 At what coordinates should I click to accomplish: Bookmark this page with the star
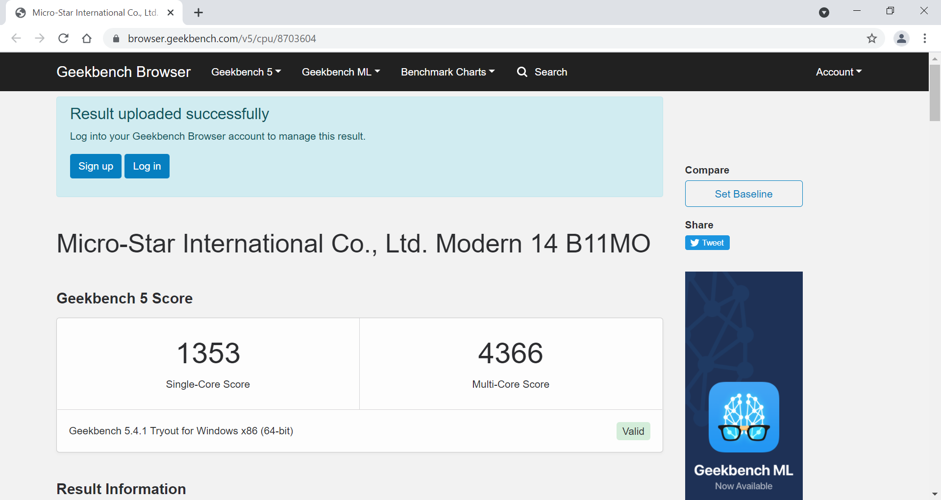tap(871, 38)
